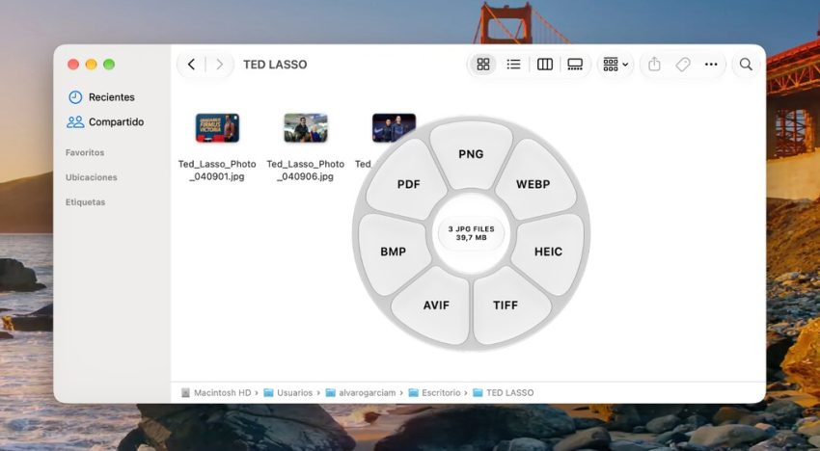
Task: Click the Ubicaciones sidebar heading
Action: click(x=91, y=177)
